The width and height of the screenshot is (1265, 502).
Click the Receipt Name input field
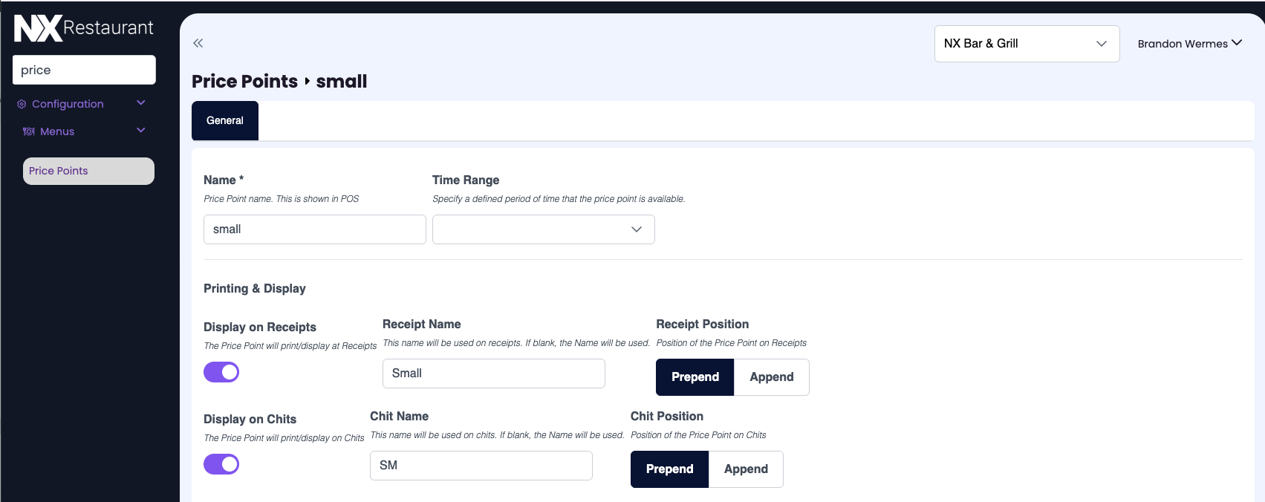click(x=493, y=374)
